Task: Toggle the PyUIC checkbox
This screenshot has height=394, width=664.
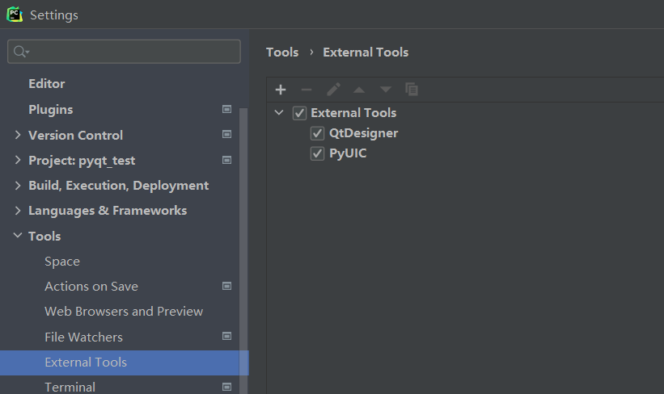Action: point(318,153)
